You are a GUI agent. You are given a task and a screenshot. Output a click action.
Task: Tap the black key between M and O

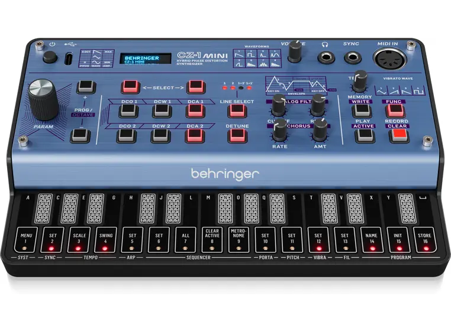tap(225, 208)
